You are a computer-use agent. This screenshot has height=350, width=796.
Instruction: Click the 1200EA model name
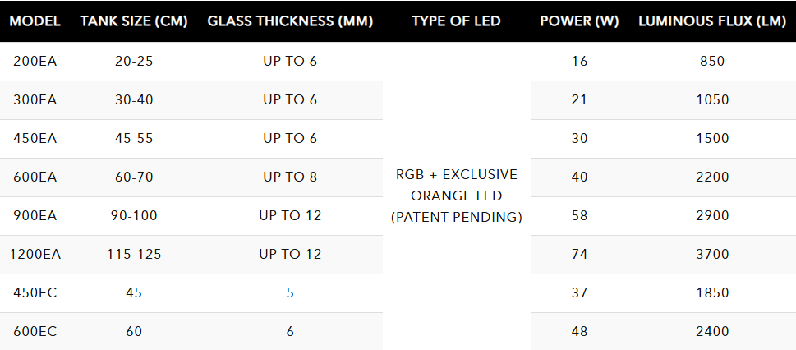[x=35, y=254]
